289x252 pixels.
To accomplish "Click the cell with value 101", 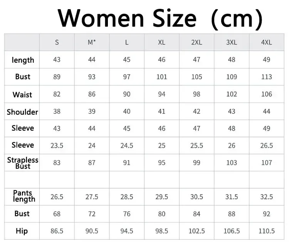I will tap(161, 77).
